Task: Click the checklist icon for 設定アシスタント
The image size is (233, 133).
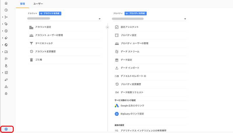Action: 117,27
